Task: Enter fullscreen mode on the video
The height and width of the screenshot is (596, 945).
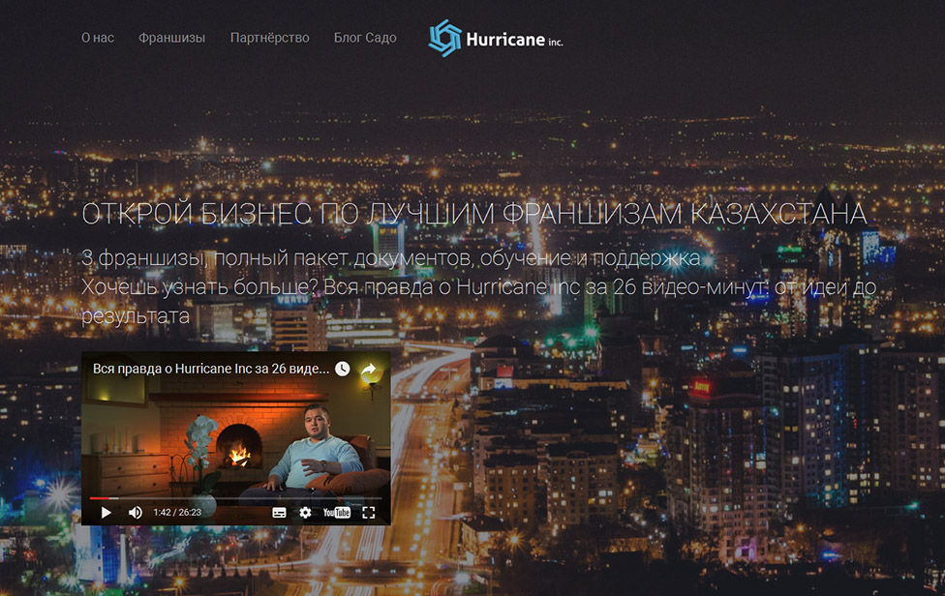Action: point(368,513)
